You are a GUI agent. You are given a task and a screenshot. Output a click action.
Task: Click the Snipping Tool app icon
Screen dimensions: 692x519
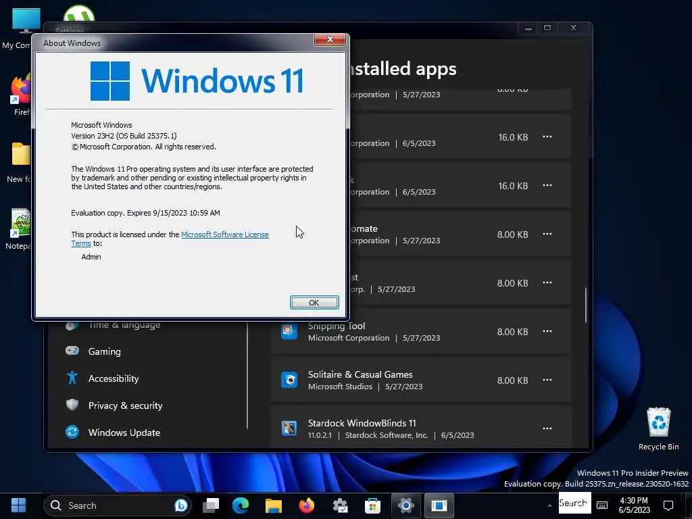(289, 331)
